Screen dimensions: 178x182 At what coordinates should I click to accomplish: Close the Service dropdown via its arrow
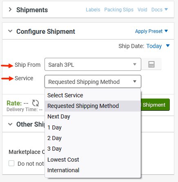tap(135, 81)
